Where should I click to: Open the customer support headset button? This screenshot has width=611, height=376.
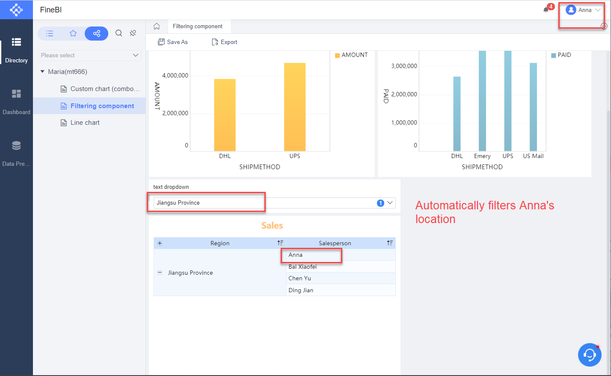click(x=590, y=355)
